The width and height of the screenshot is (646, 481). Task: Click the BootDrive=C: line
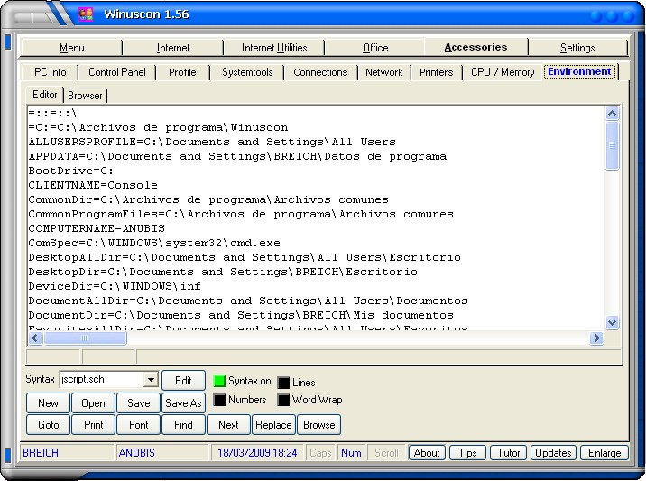pyautogui.click(x=71, y=171)
